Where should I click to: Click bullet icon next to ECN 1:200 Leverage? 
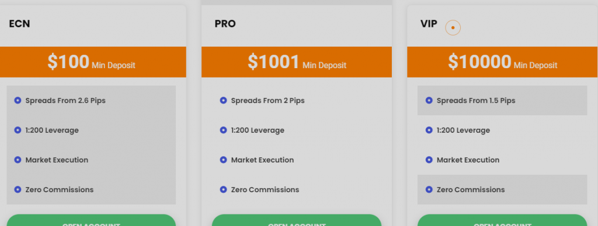point(18,130)
